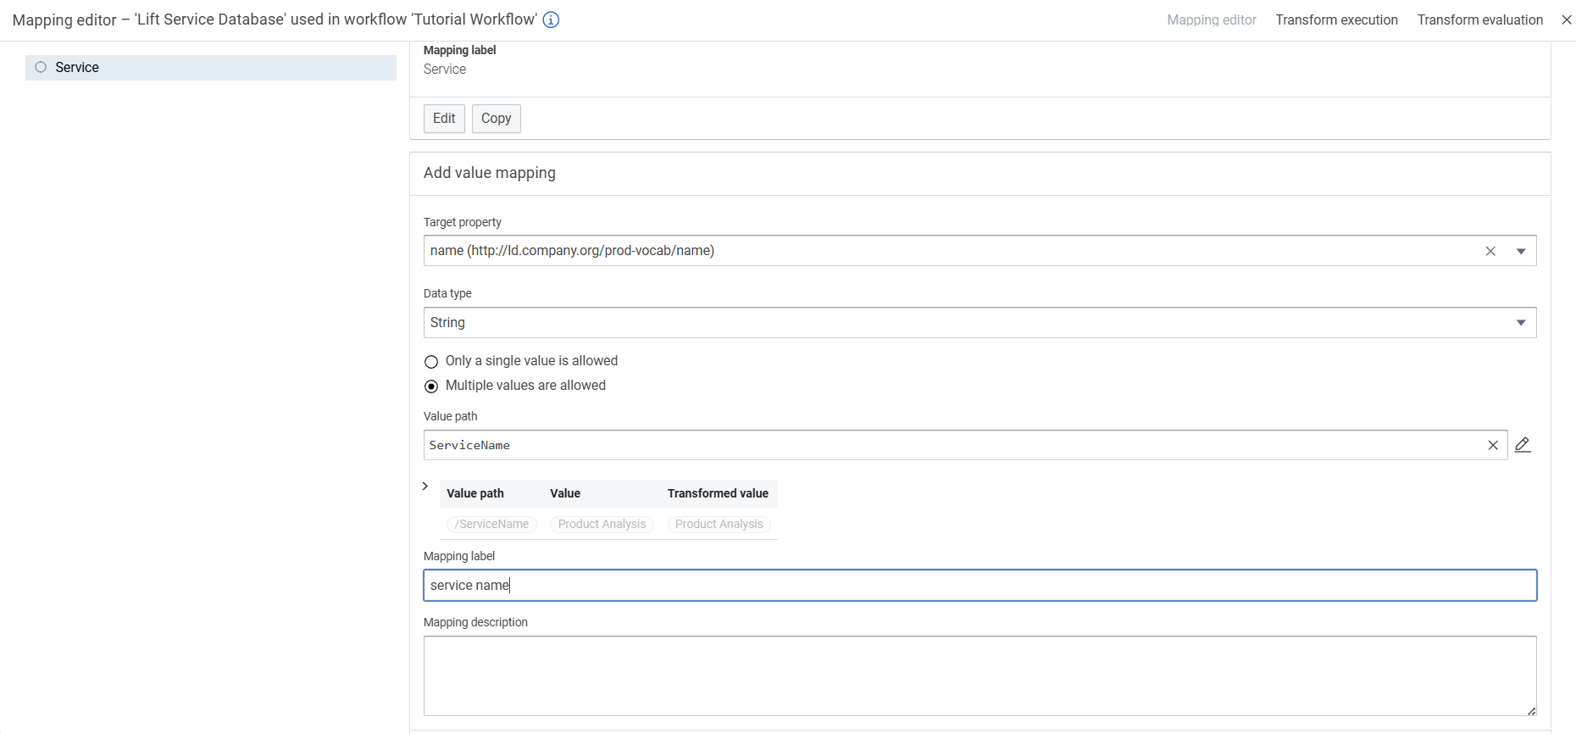Select 'Only a single value is allowed'
The image size is (1576, 734).
[x=431, y=362]
